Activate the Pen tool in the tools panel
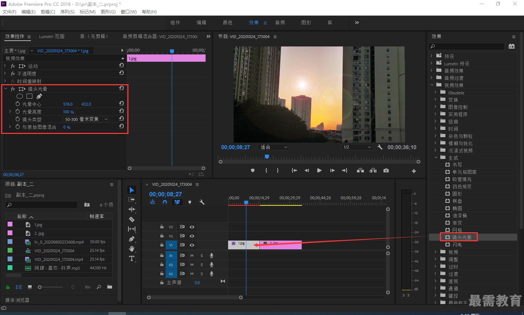The width and height of the screenshot is (524, 315). [132, 239]
